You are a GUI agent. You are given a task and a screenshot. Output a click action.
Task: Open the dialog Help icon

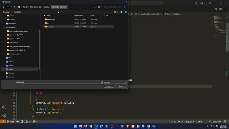click(126, 12)
